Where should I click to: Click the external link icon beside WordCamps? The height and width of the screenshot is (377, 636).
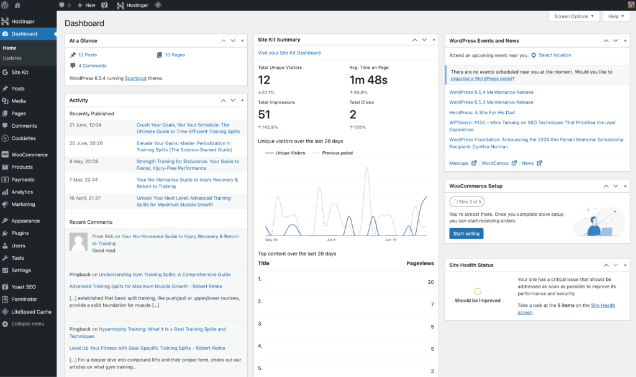point(514,163)
